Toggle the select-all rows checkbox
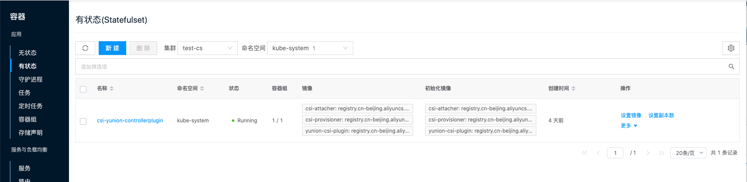Viewport: 747px width, 182px height. (83, 89)
